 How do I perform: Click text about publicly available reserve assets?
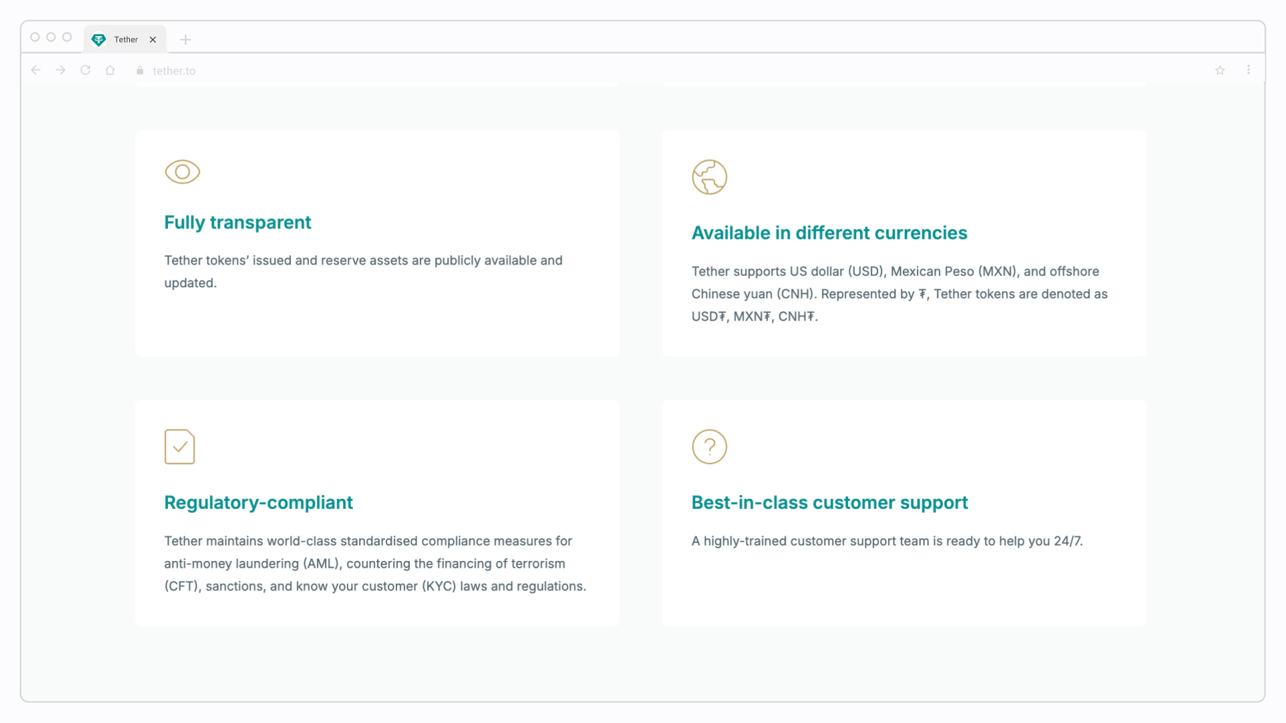[x=364, y=271]
